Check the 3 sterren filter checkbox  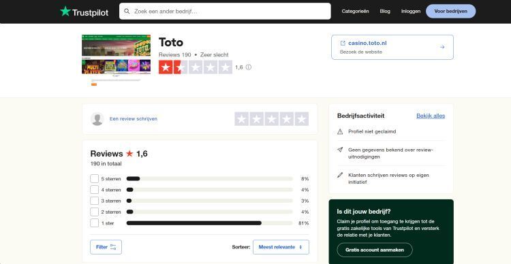click(95, 201)
